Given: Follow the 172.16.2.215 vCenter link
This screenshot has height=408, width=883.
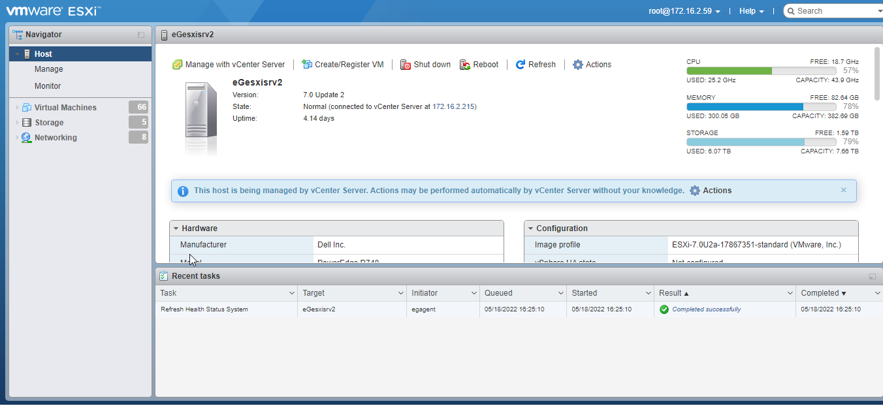Looking at the screenshot, I should 453,106.
